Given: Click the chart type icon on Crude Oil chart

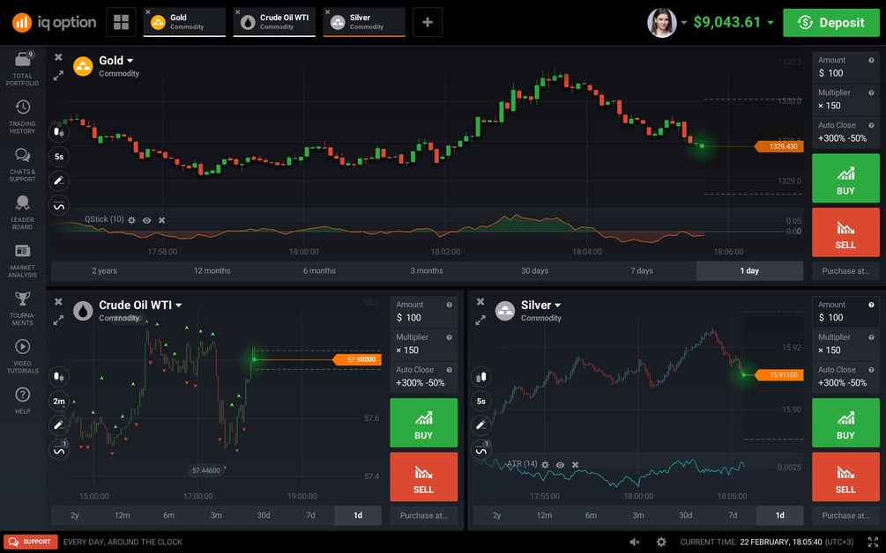Looking at the screenshot, I should [59, 376].
